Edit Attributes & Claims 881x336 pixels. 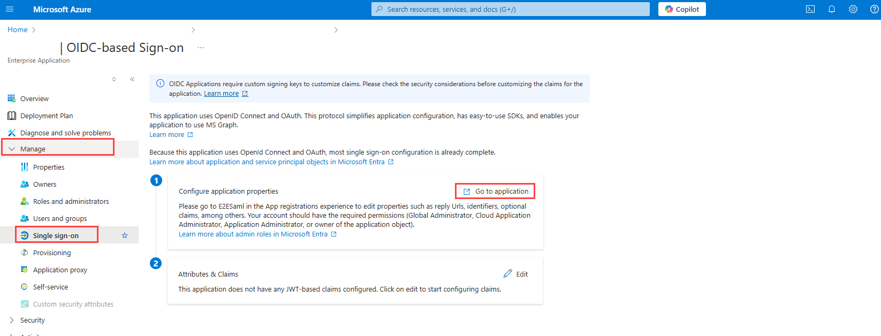click(x=515, y=274)
